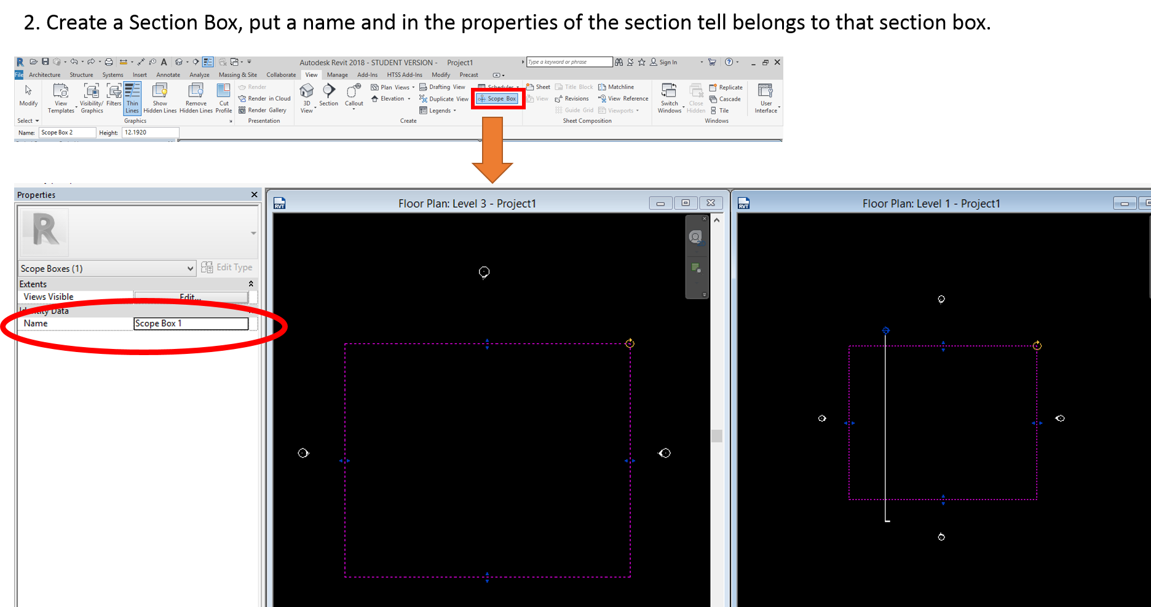Open the Elevation dropdown
1151x607 pixels.
(391, 98)
